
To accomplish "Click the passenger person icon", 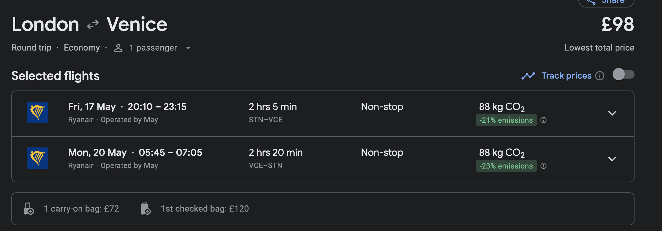I will click(118, 48).
